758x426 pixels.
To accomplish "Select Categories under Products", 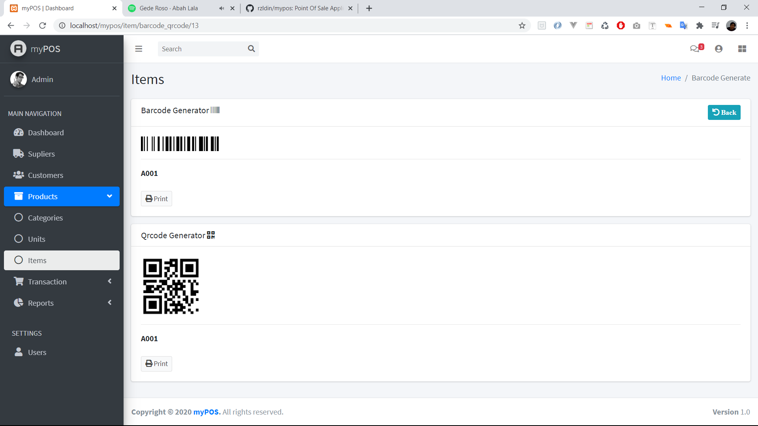I will click(x=45, y=217).
